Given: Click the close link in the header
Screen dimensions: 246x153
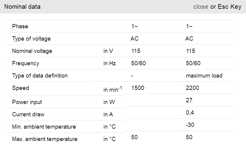Looking at the screenshot, I should tap(201, 7).
